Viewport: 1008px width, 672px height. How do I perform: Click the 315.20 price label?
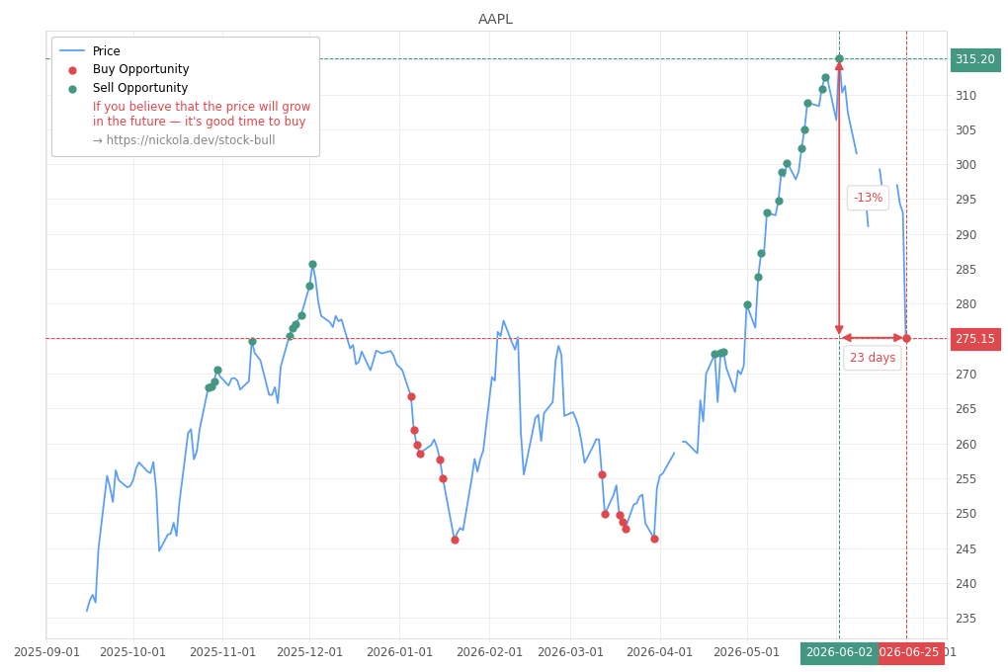974,59
